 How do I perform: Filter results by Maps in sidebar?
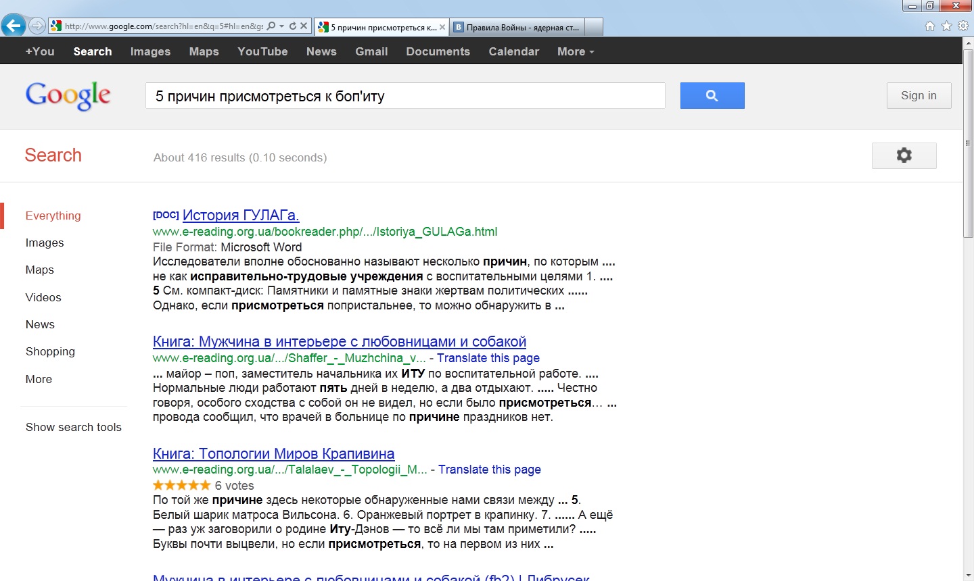(x=40, y=270)
